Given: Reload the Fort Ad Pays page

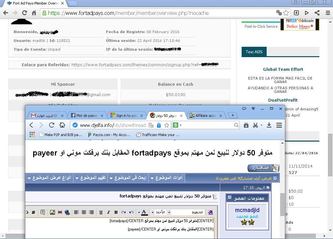Looking at the screenshot, I should point(24,13).
